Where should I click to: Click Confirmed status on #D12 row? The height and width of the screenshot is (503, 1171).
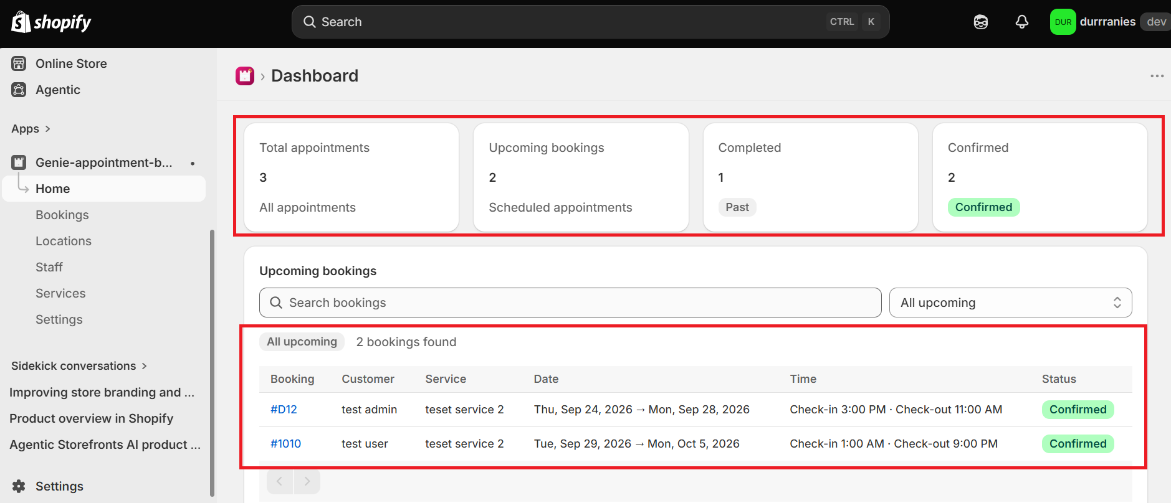[1078, 410]
